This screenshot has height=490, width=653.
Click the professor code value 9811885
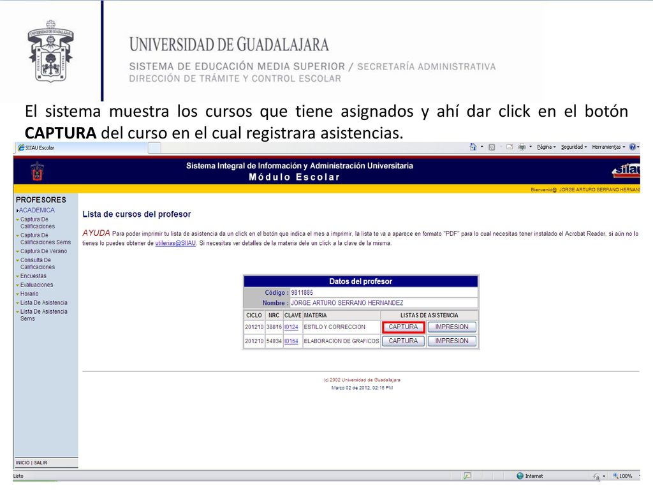click(302, 293)
